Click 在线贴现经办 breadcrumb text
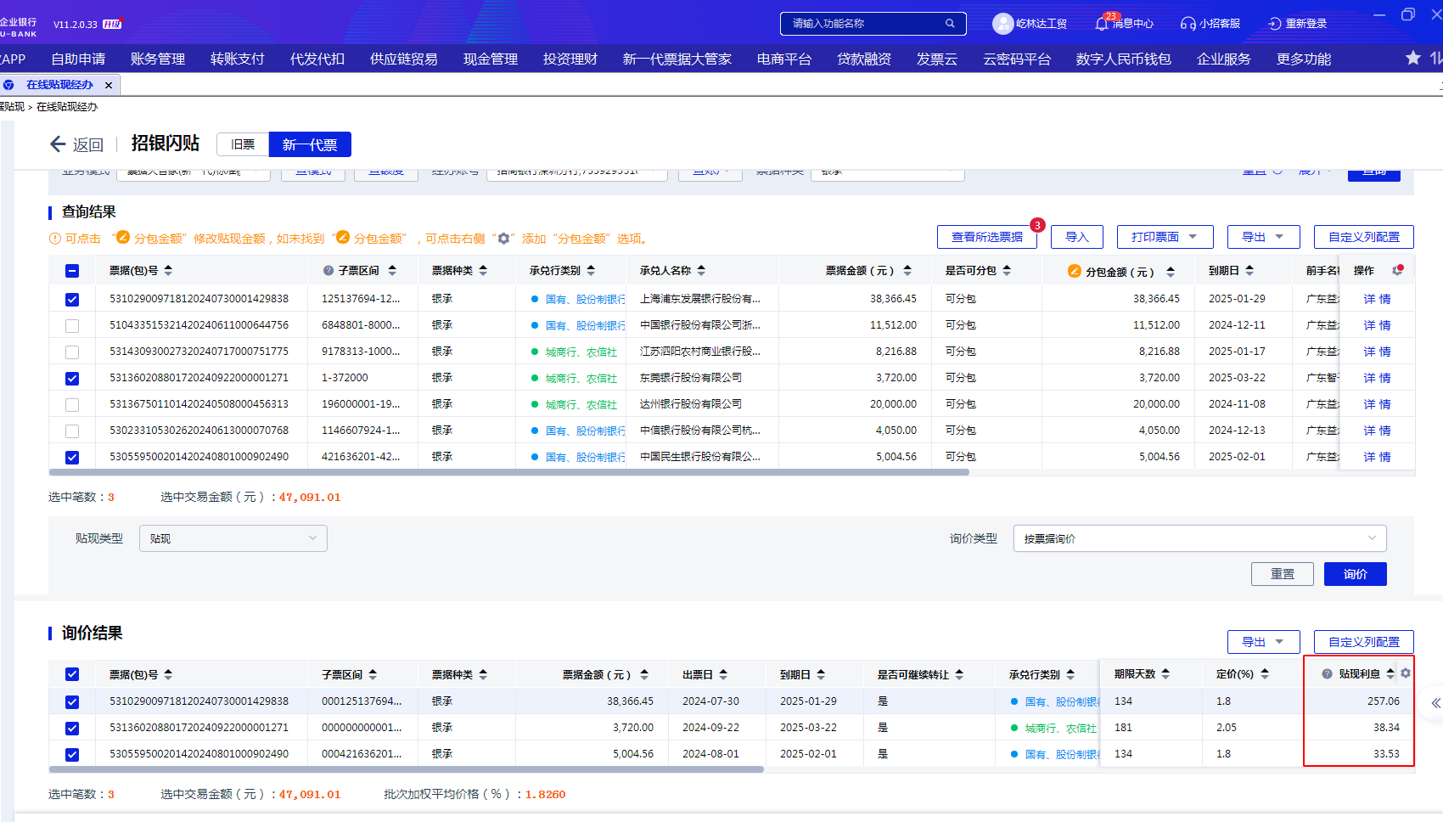Screen dimensions: 1443x822 67,107
